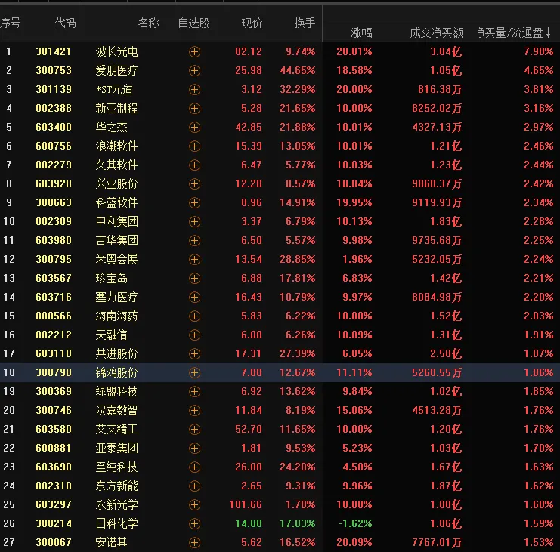Image resolution: width=560 pixels, height=552 pixels.
Task: Add 至纯科技 to watchlist
Action: pyautogui.click(x=194, y=467)
